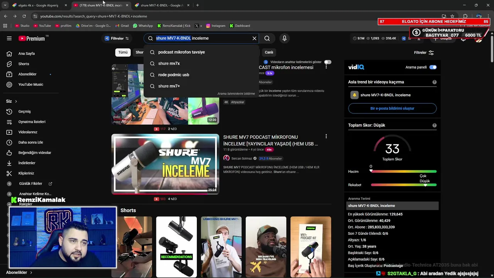Open Videolarınız in sidebar

pyautogui.click(x=27, y=132)
